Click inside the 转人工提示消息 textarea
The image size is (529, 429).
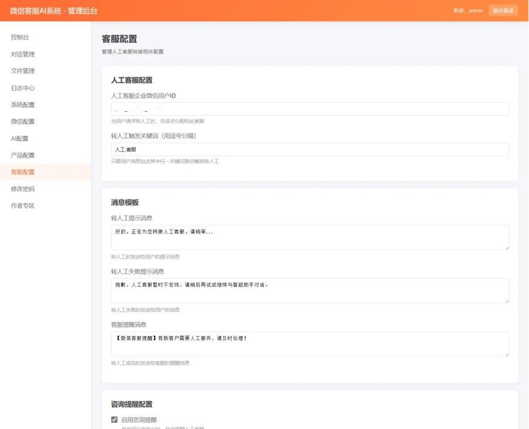click(x=310, y=236)
